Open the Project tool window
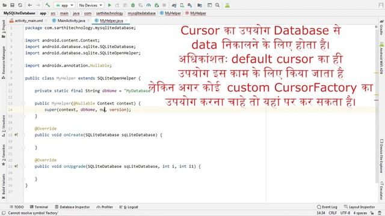Screen dimensions: 385x216 (4, 29)
